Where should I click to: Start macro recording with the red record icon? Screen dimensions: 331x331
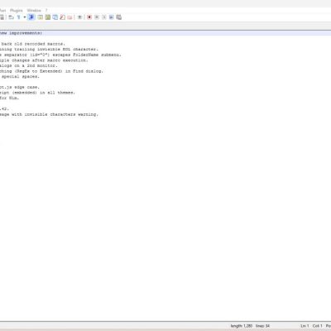(89, 17)
